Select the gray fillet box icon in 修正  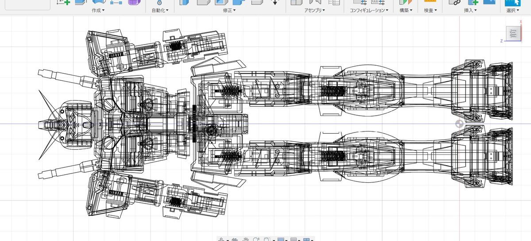click(x=203, y=2)
